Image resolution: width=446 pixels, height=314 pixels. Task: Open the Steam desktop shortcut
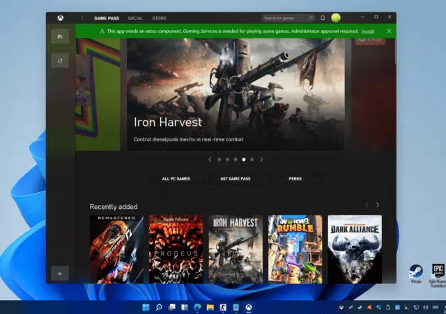click(x=416, y=272)
